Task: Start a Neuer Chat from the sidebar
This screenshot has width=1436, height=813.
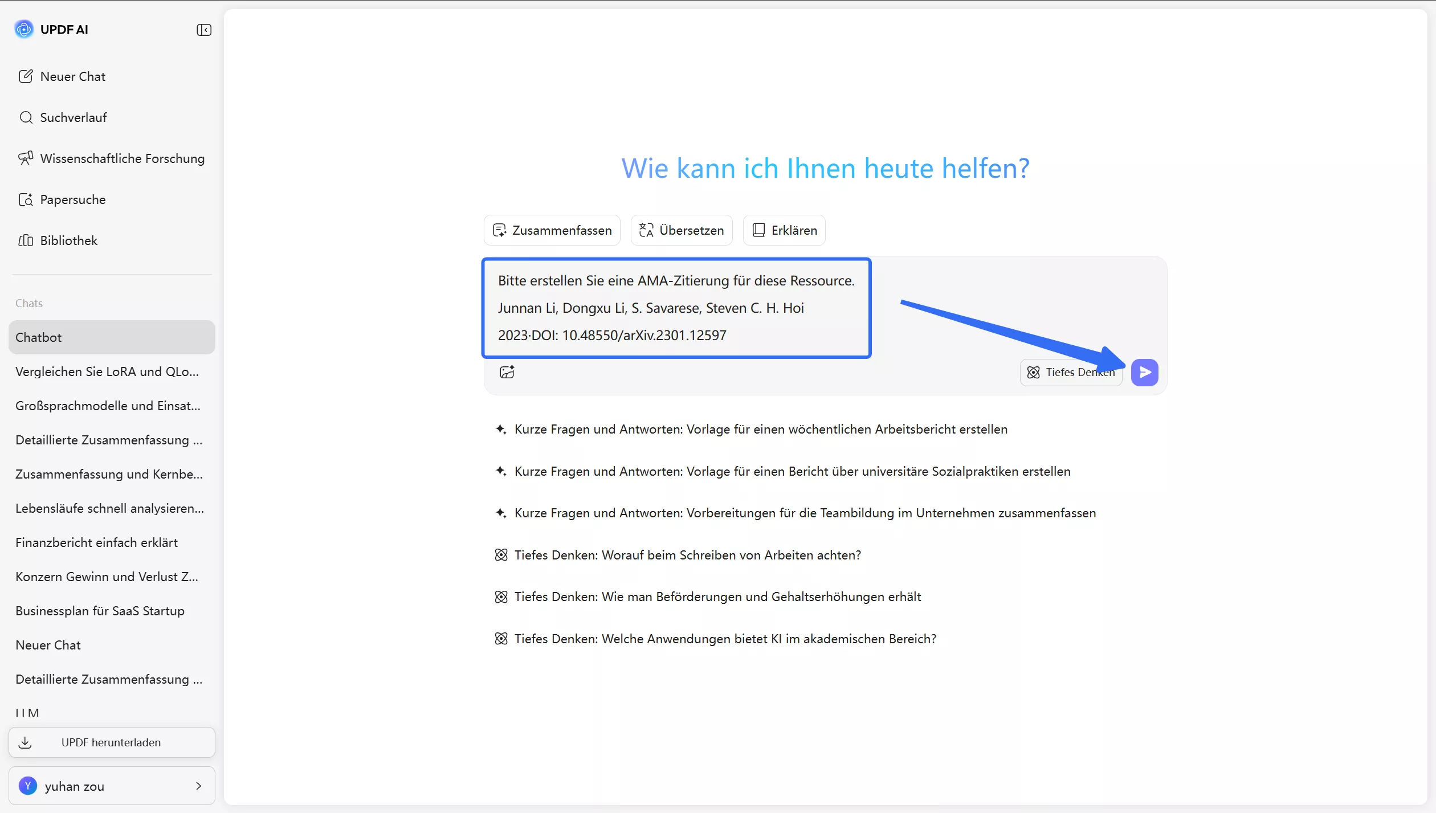Action: (x=72, y=76)
